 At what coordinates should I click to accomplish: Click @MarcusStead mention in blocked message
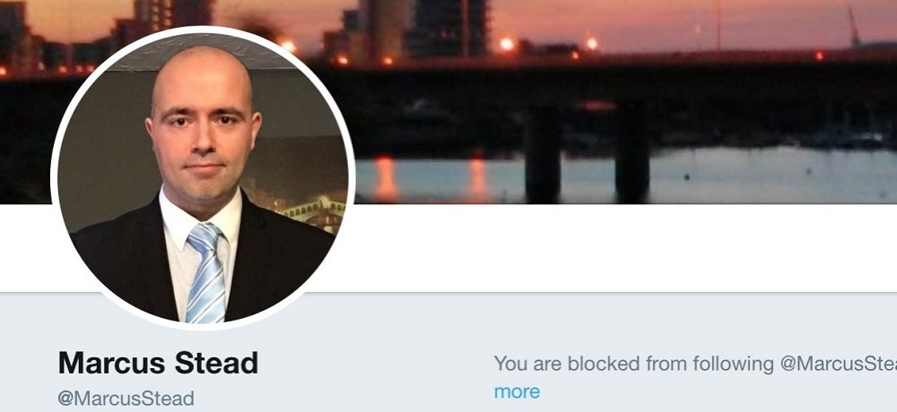click(x=839, y=364)
